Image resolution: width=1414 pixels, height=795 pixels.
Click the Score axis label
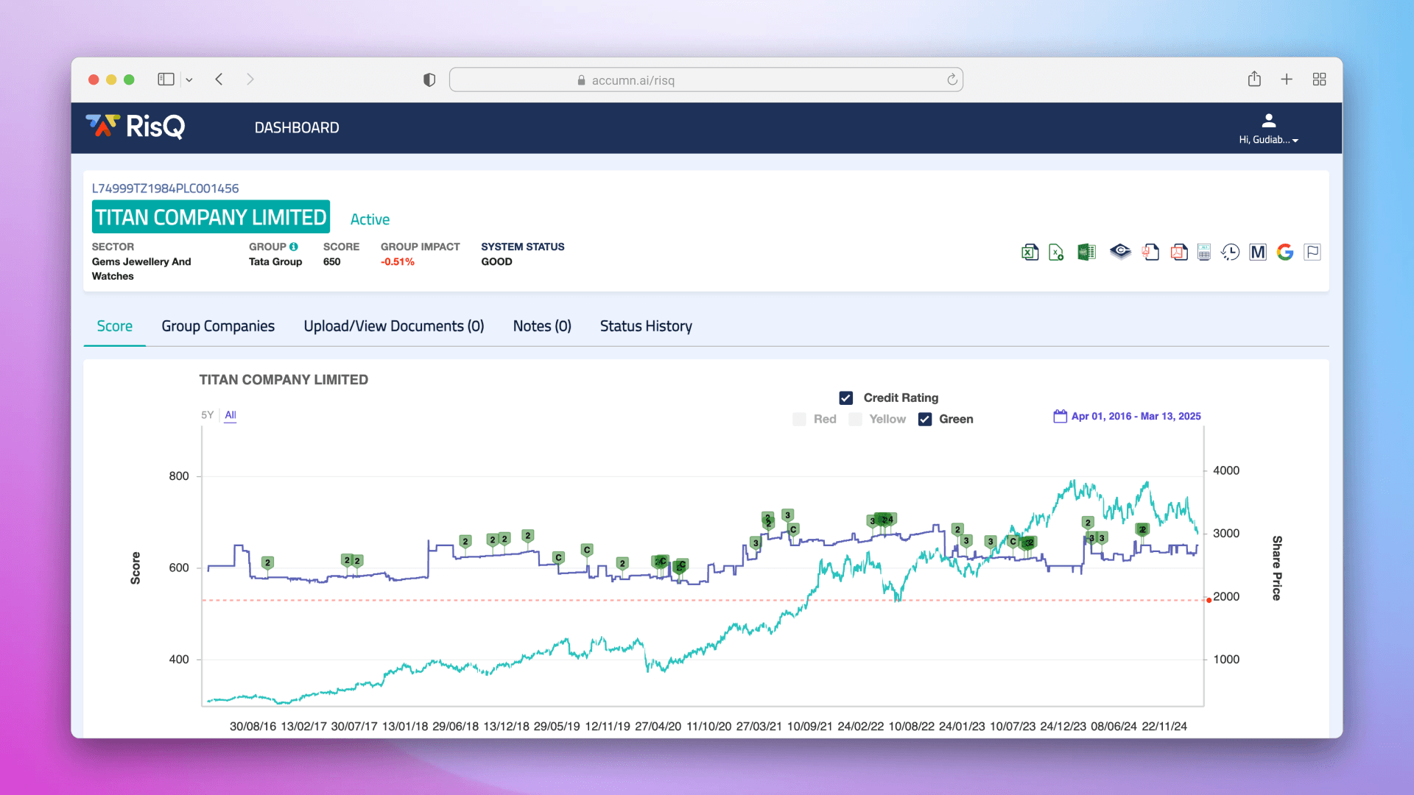pyautogui.click(x=136, y=568)
